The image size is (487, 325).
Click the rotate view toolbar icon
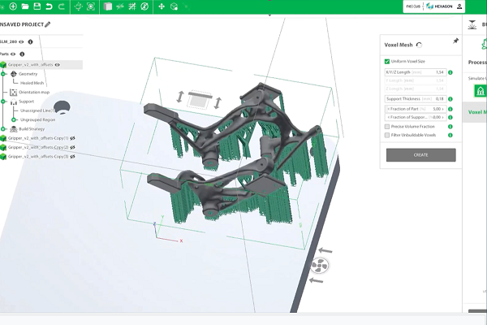[79, 6]
